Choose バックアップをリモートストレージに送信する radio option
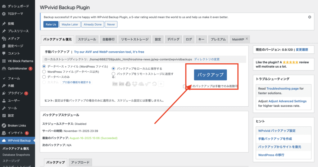318x167 pixels. 114,74
